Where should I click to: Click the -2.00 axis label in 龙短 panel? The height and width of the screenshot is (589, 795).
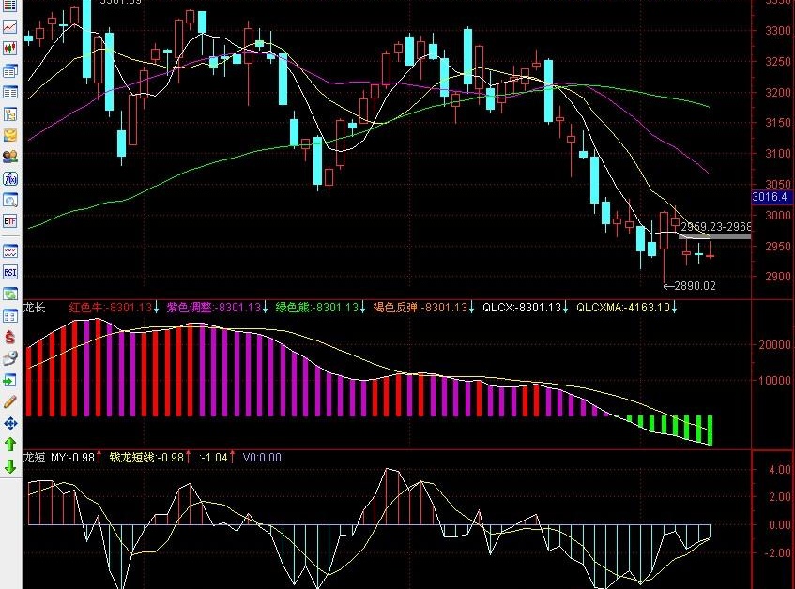(777, 553)
